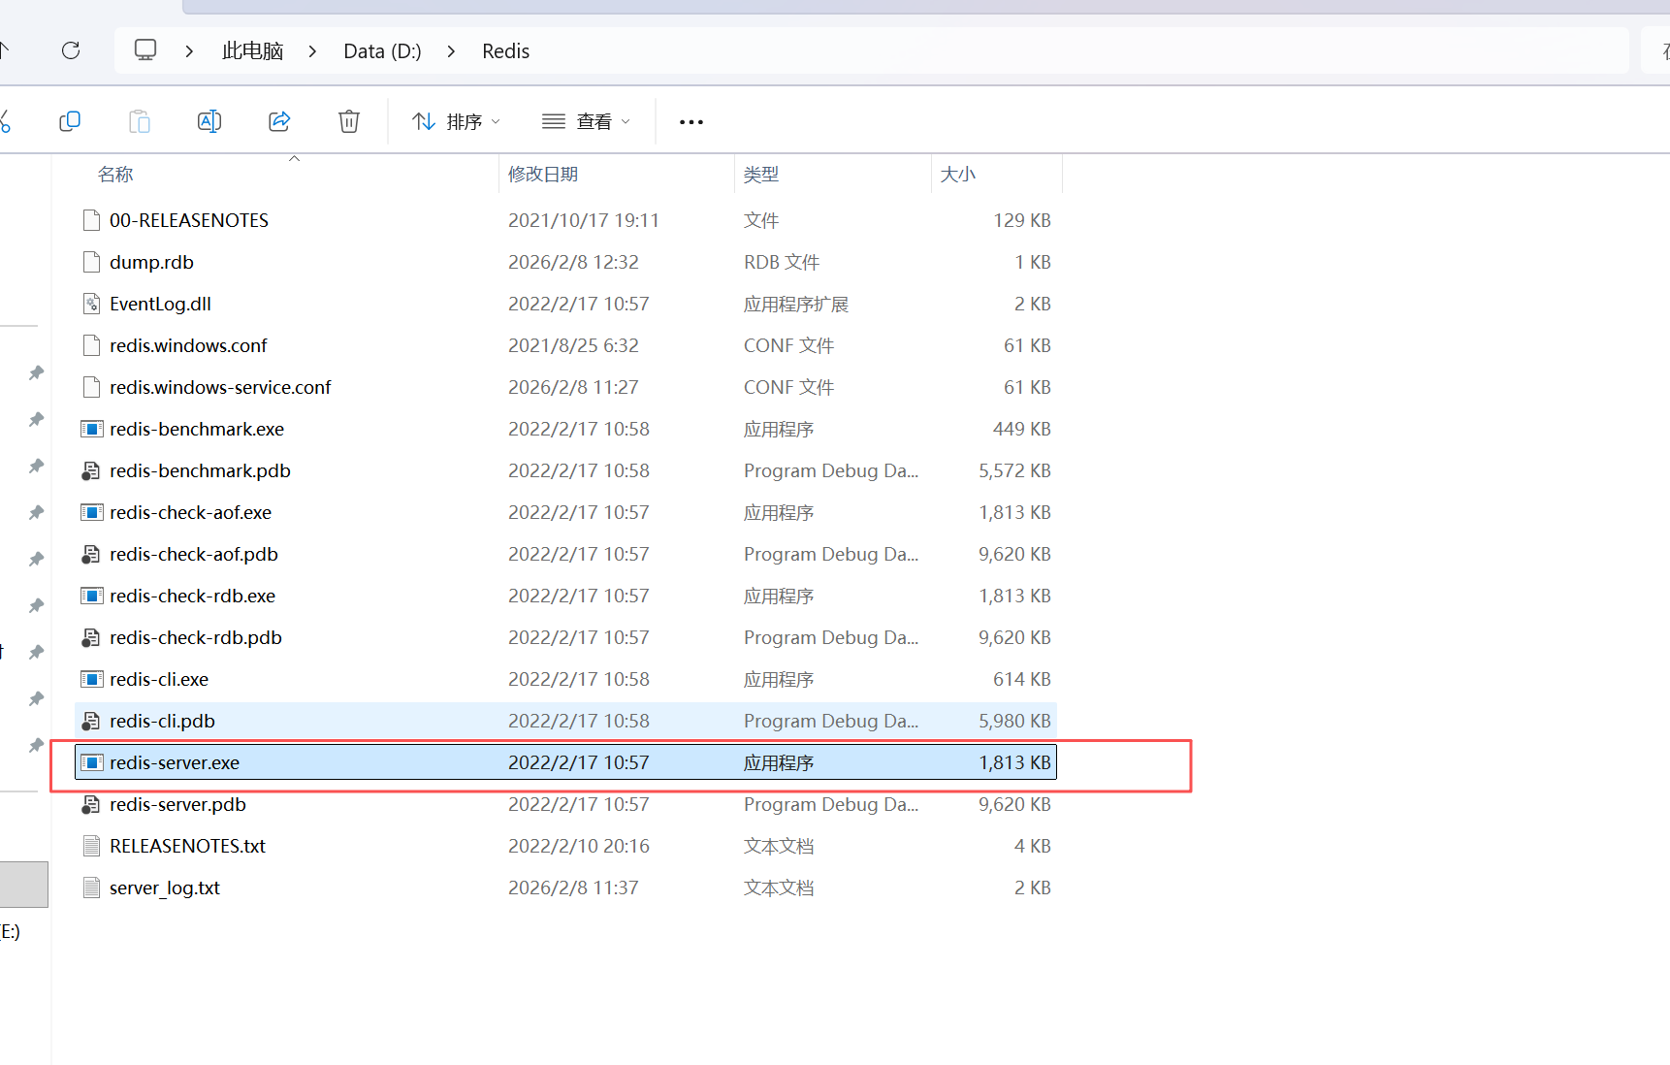
Task: Click the date 2026/2/8 11:37
Action: [573, 887]
